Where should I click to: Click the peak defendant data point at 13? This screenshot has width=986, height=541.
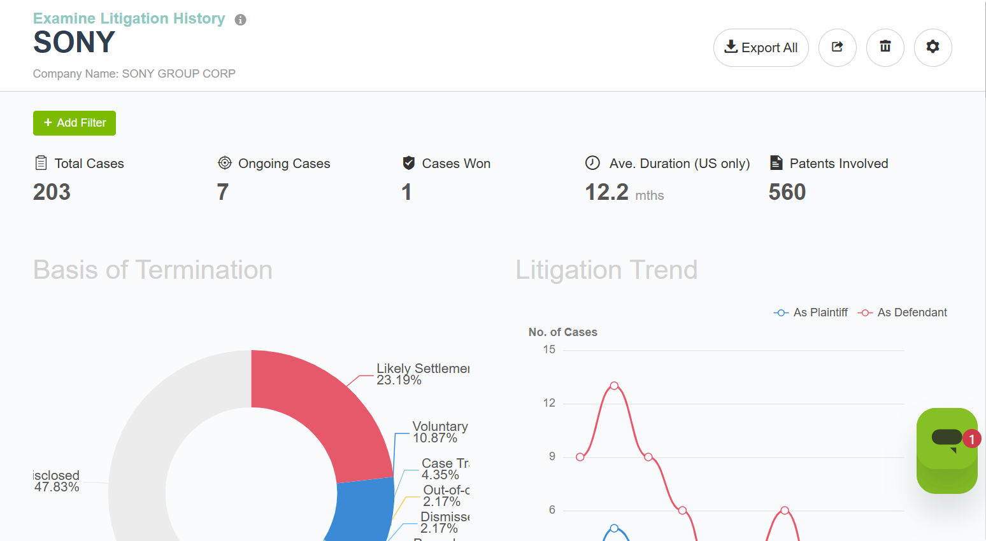pyautogui.click(x=614, y=386)
